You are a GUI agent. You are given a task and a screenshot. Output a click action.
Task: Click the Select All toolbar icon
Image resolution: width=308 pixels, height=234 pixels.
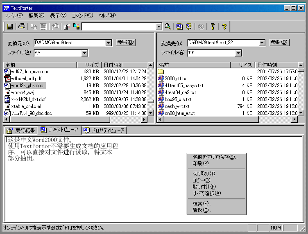point(43,27)
